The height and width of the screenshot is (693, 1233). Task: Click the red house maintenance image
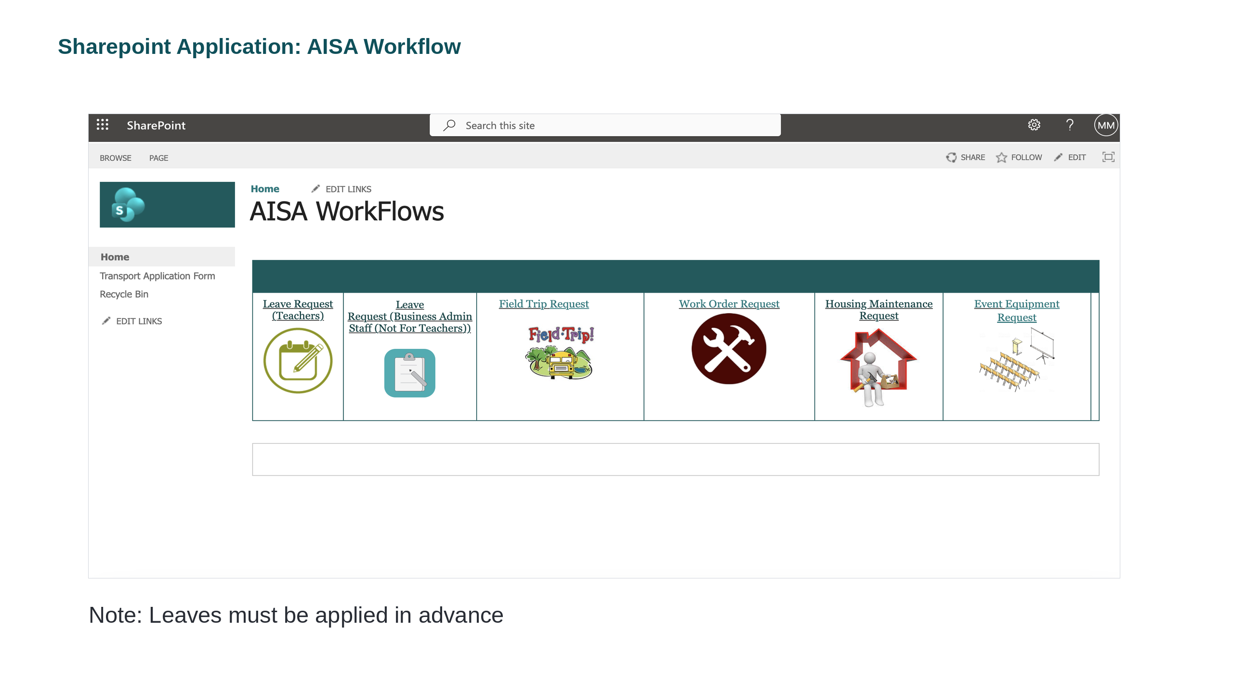[879, 368]
